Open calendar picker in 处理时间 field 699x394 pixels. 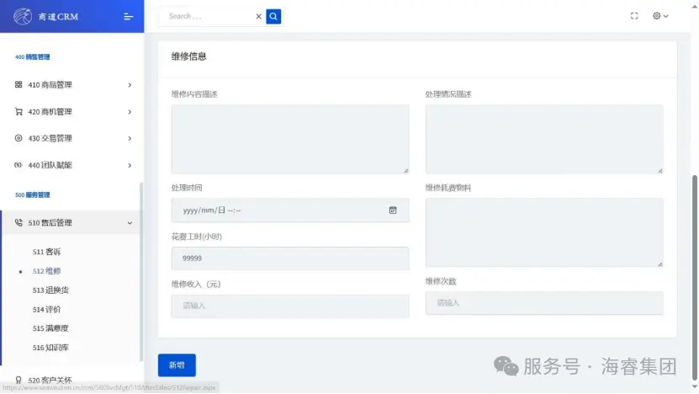coord(393,210)
